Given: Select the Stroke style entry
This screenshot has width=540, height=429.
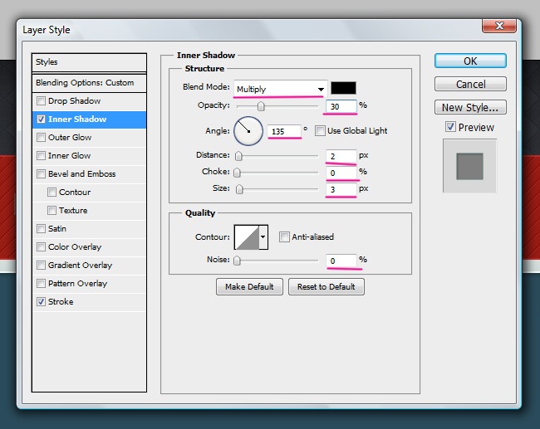Looking at the screenshot, I should [61, 302].
